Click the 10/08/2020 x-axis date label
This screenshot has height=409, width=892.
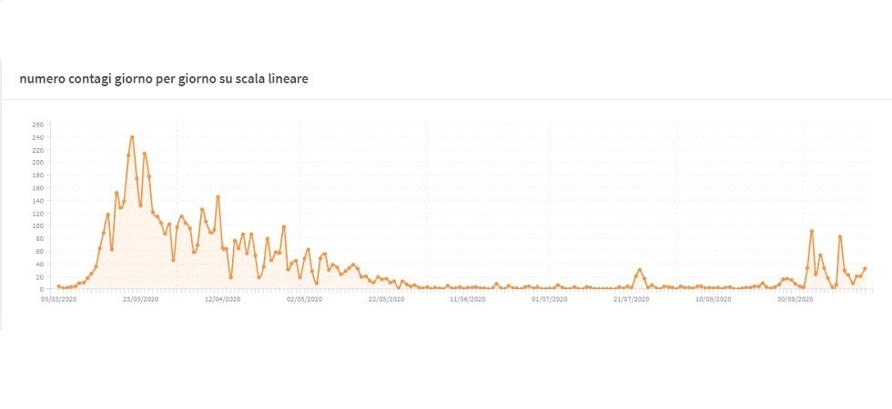[713, 298]
